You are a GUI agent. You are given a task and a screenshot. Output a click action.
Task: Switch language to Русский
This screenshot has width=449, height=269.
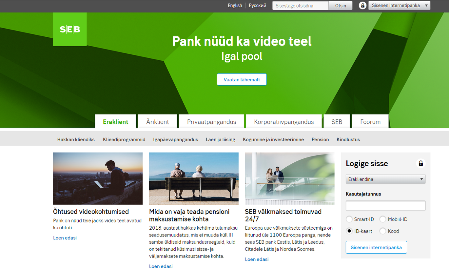tap(257, 6)
